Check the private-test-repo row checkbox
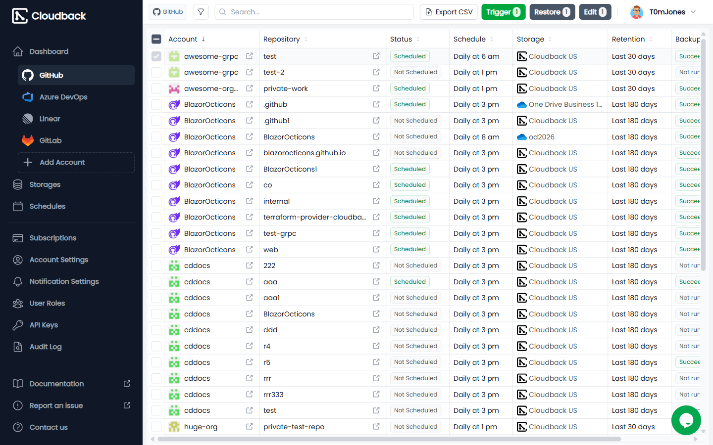The width and height of the screenshot is (713, 445). pos(156,426)
